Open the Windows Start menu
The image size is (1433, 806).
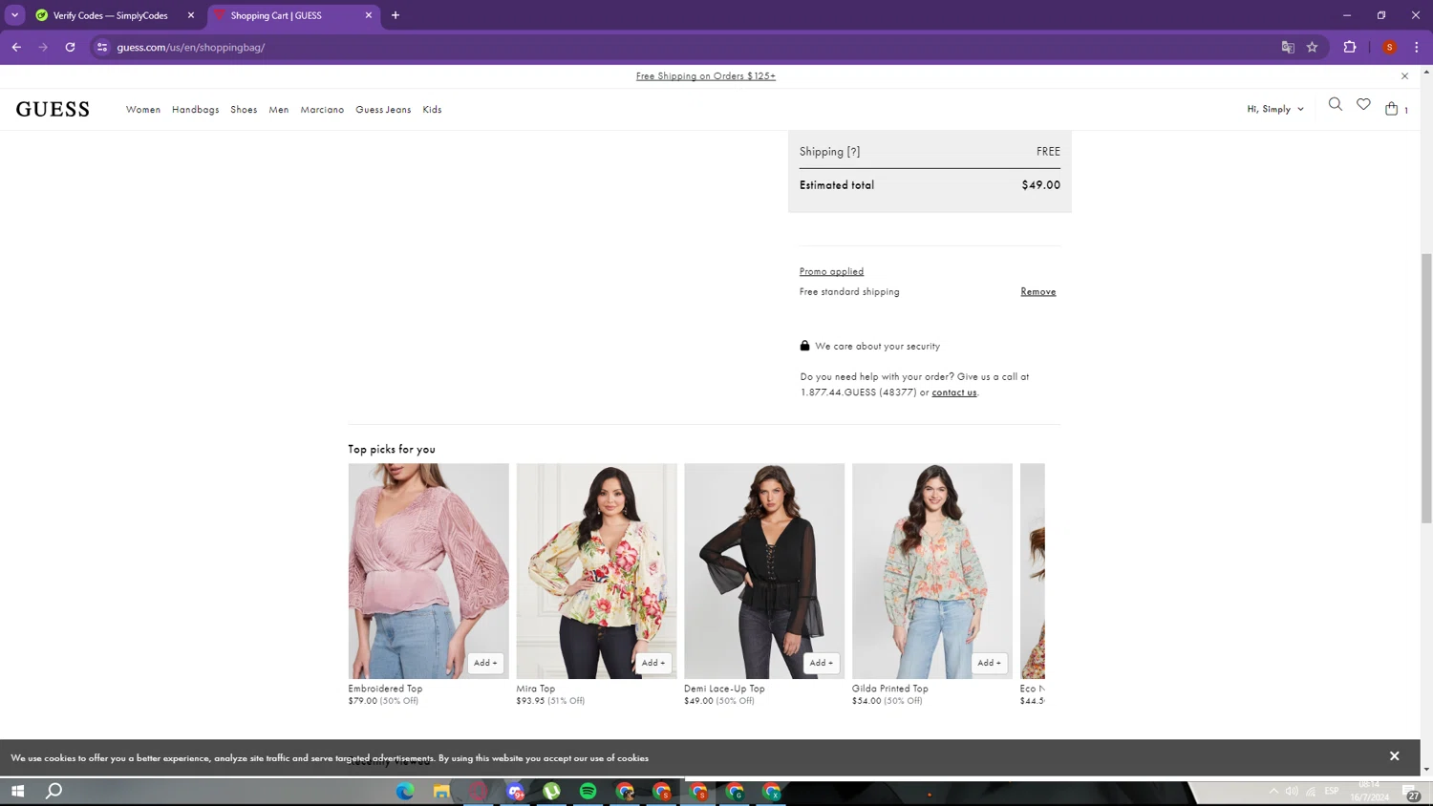point(17,791)
